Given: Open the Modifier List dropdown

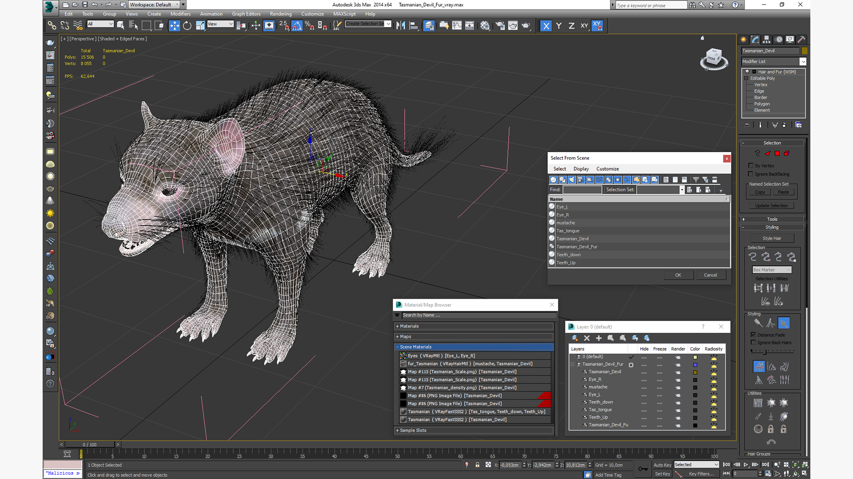Looking at the screenshot, I should tap(773, 62).
